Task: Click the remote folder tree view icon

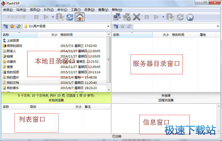Action: 116,26
